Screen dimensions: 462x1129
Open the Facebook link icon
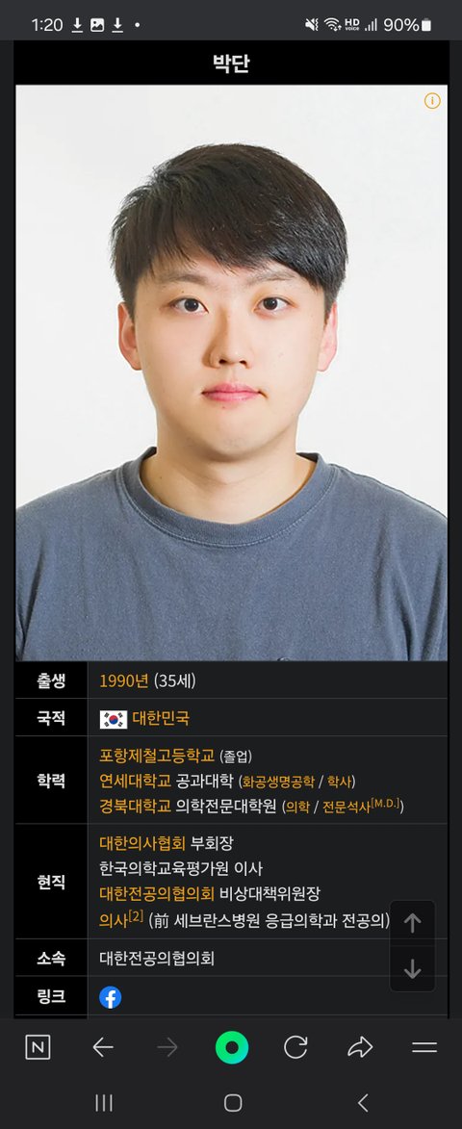point(110,997)
